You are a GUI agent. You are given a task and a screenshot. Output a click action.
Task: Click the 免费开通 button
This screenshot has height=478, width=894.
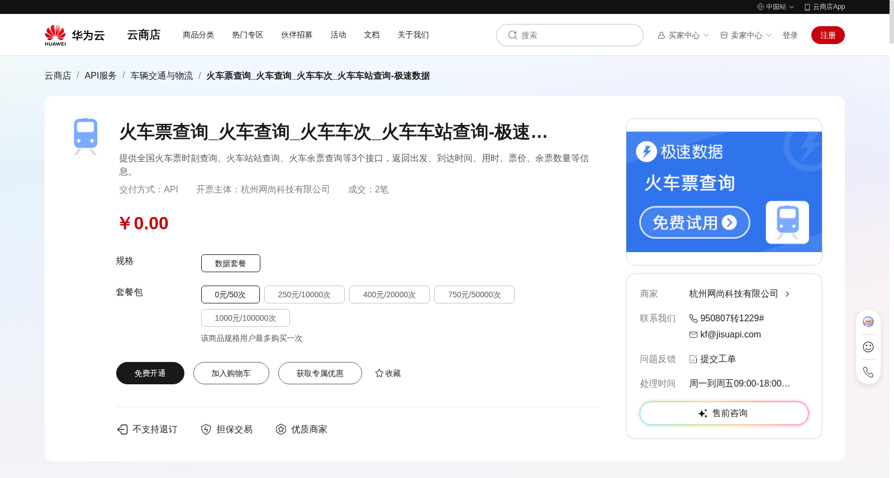(x=150, y=373)
